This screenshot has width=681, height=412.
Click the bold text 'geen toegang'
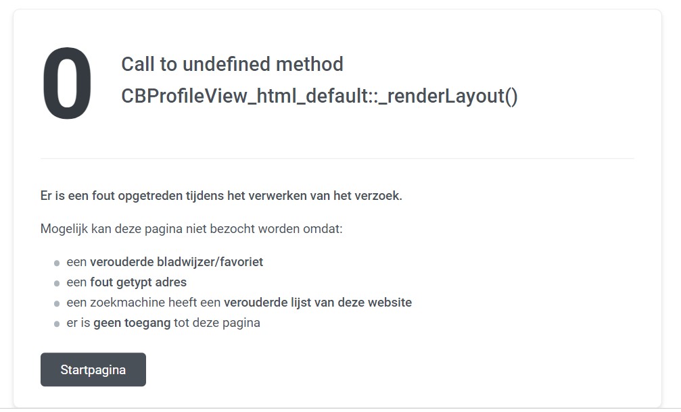pyautogui.click(x=132, y=323)
